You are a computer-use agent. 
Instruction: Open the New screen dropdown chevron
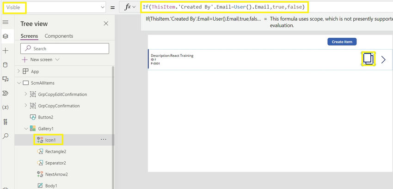point(57,59)
